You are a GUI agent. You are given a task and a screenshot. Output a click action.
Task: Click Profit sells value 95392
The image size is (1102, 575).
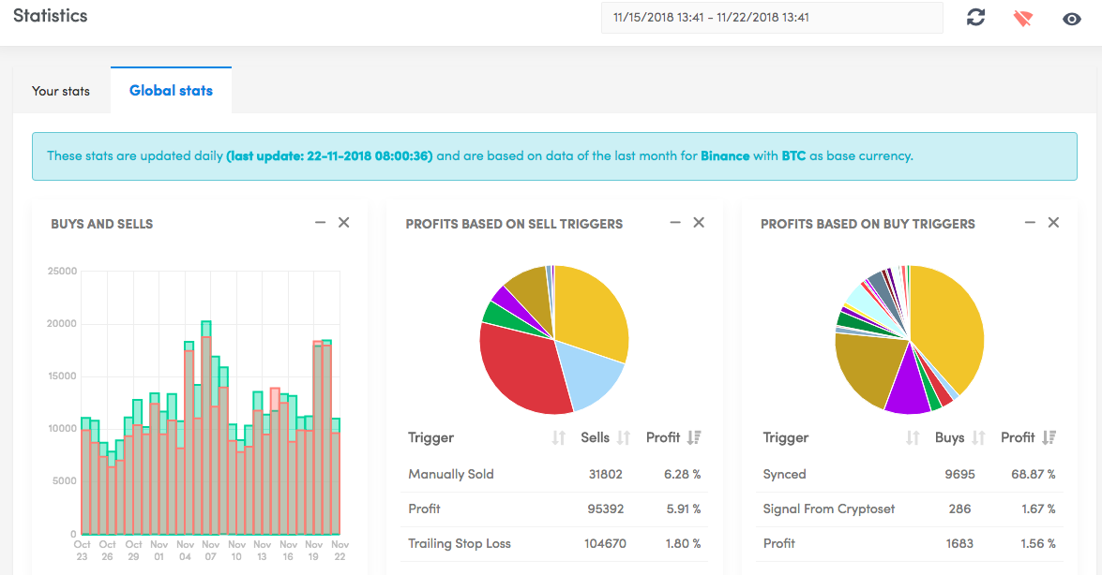[x=605, y=509]
